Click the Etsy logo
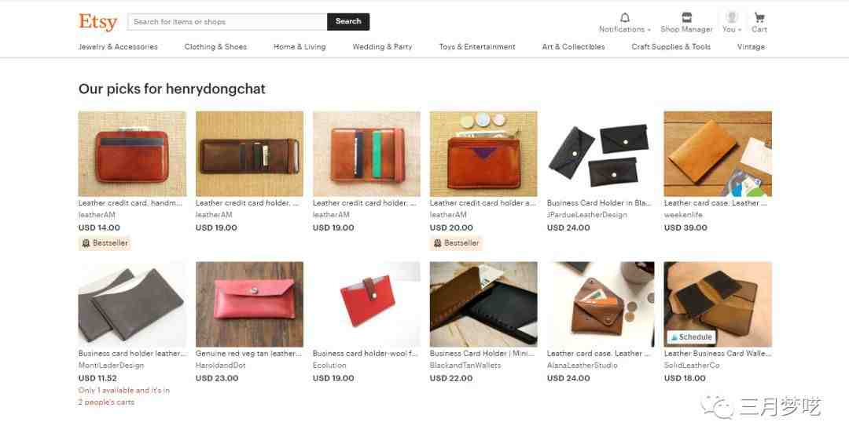This screenshot has height=444, width=849. pos(98,22)
